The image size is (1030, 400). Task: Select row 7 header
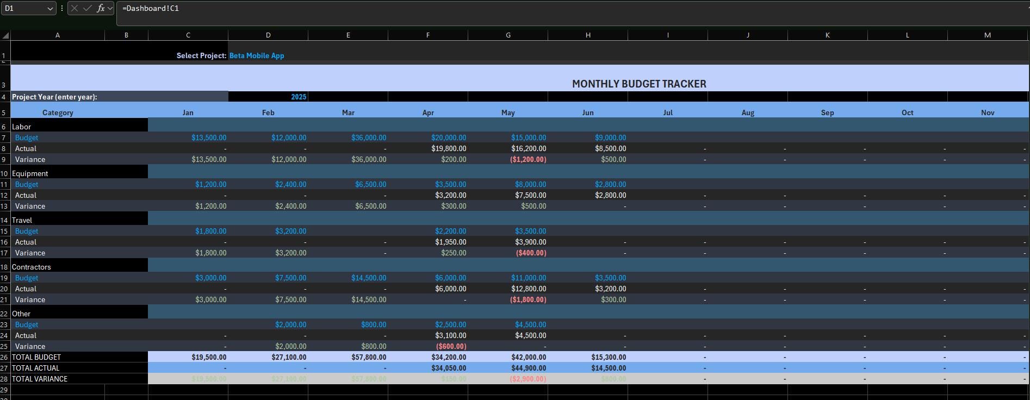(x=5, y=137)
